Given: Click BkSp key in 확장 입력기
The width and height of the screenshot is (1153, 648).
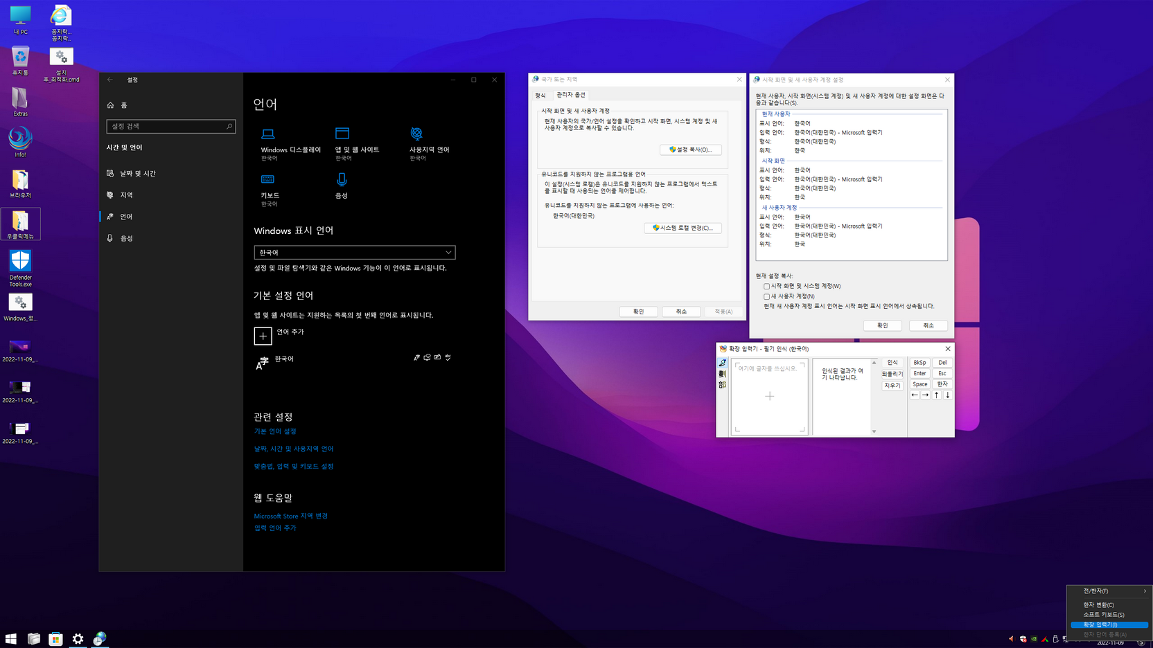Looking at the screenshot, I should point(919,363).
